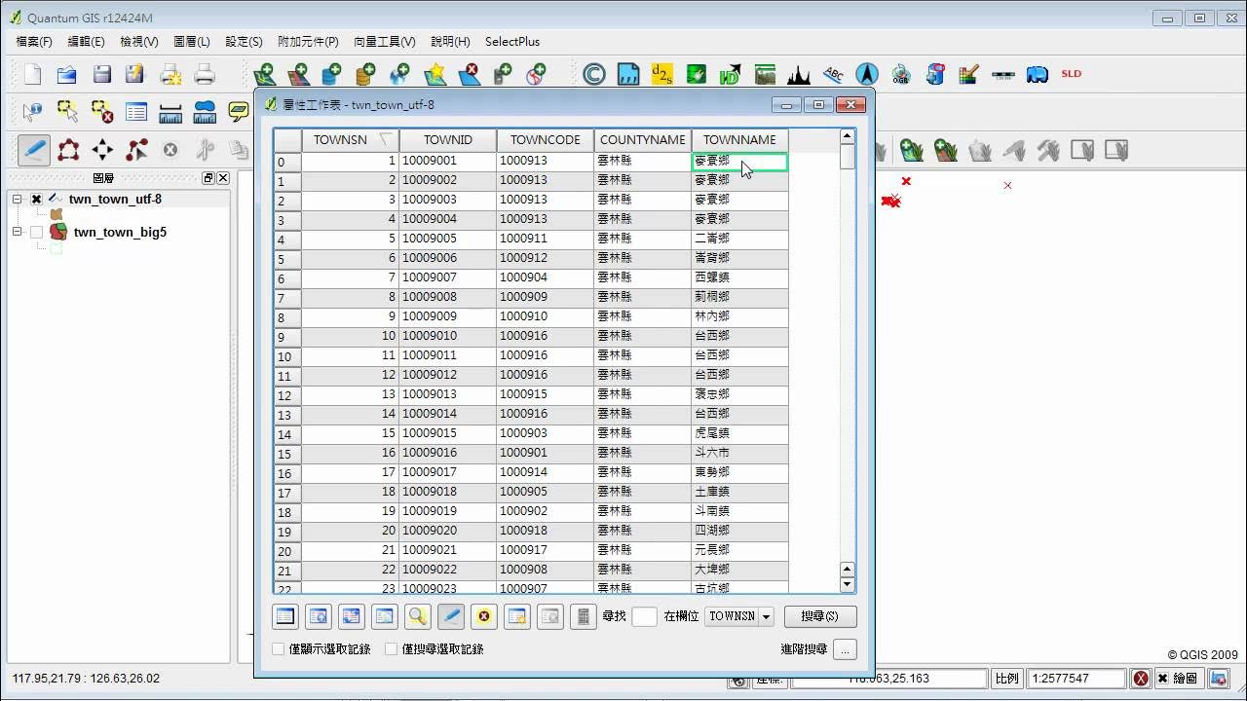Click Deselect Features icon in main toolbar
This screenshot has width=1247, height=701.
tap(101, 112)
